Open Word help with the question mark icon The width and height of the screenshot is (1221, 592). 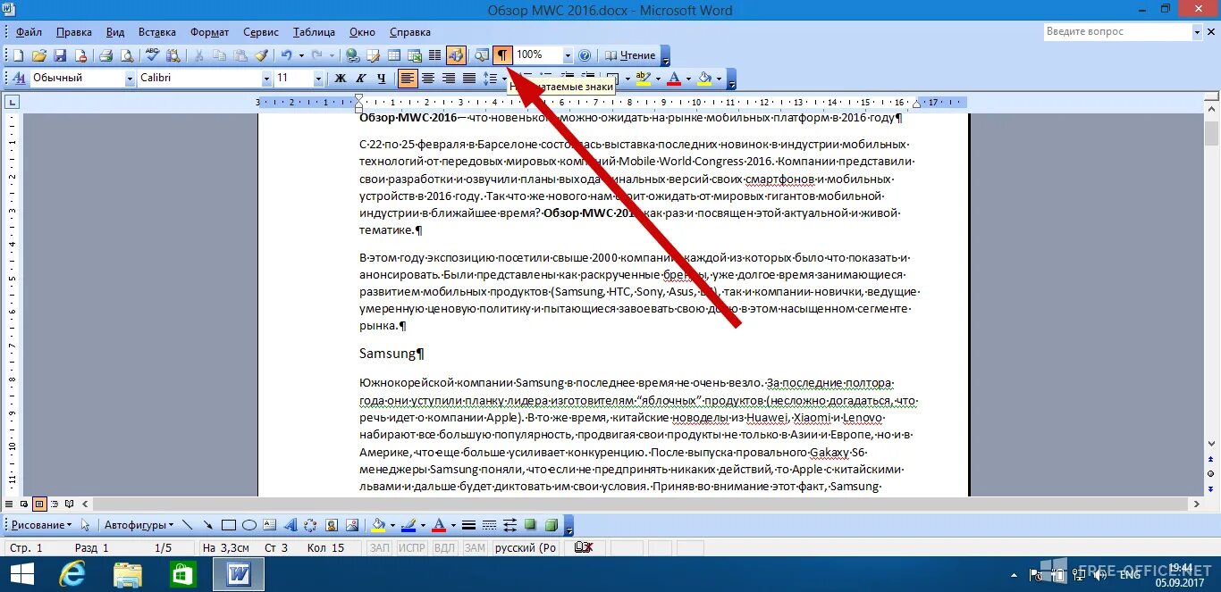point(585,55)
